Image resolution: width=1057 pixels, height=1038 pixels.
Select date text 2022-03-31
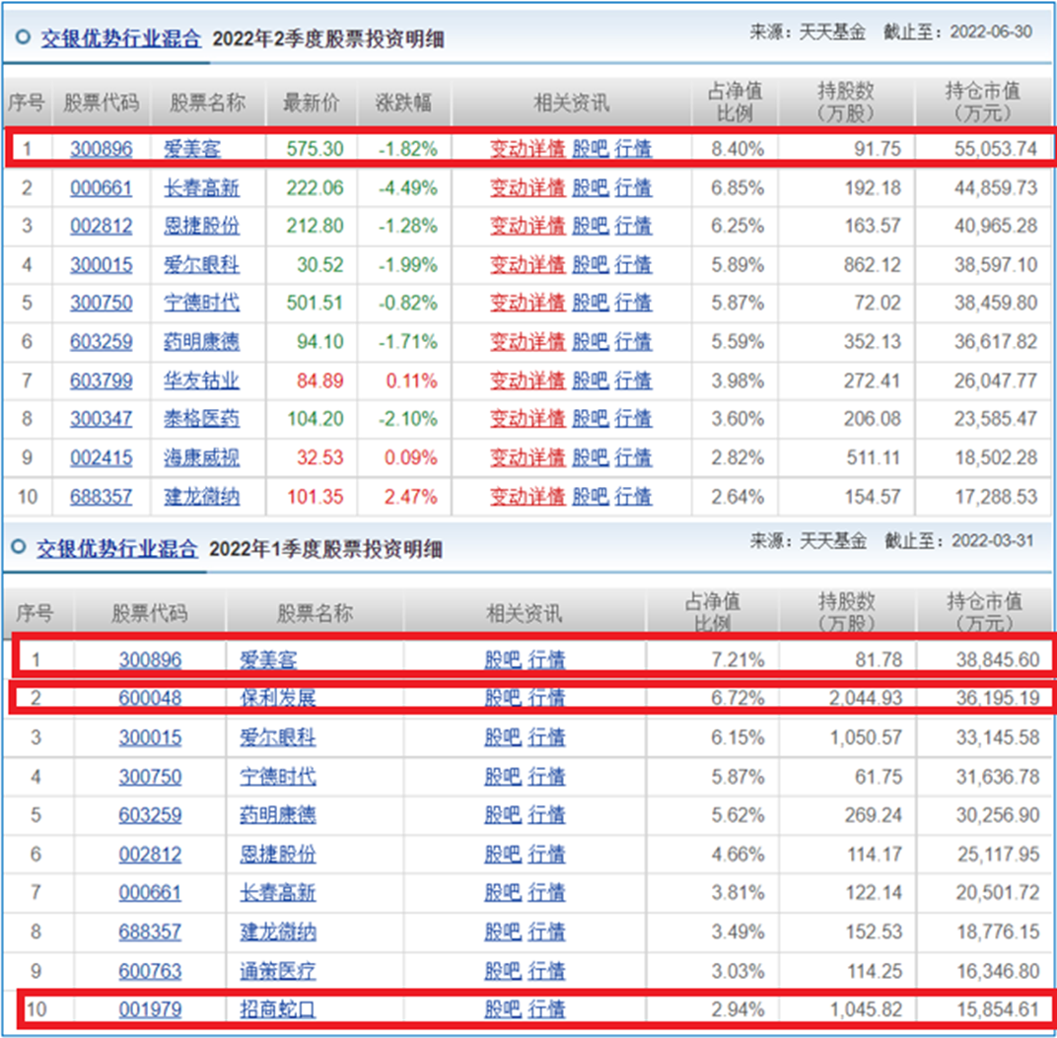click(x=992, y=540)
